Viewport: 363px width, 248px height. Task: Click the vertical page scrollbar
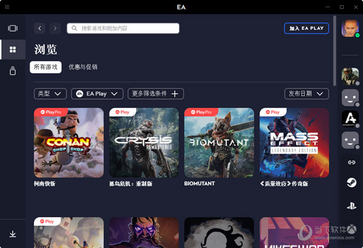click(x=335, y=51)
